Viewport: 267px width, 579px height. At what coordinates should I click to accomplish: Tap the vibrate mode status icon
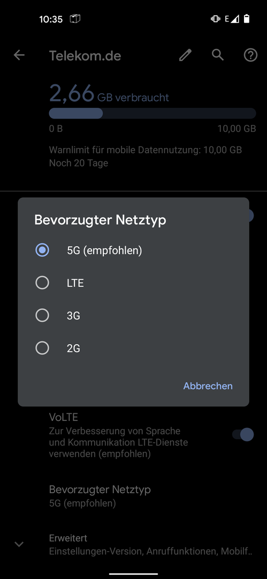pos(216,19)
